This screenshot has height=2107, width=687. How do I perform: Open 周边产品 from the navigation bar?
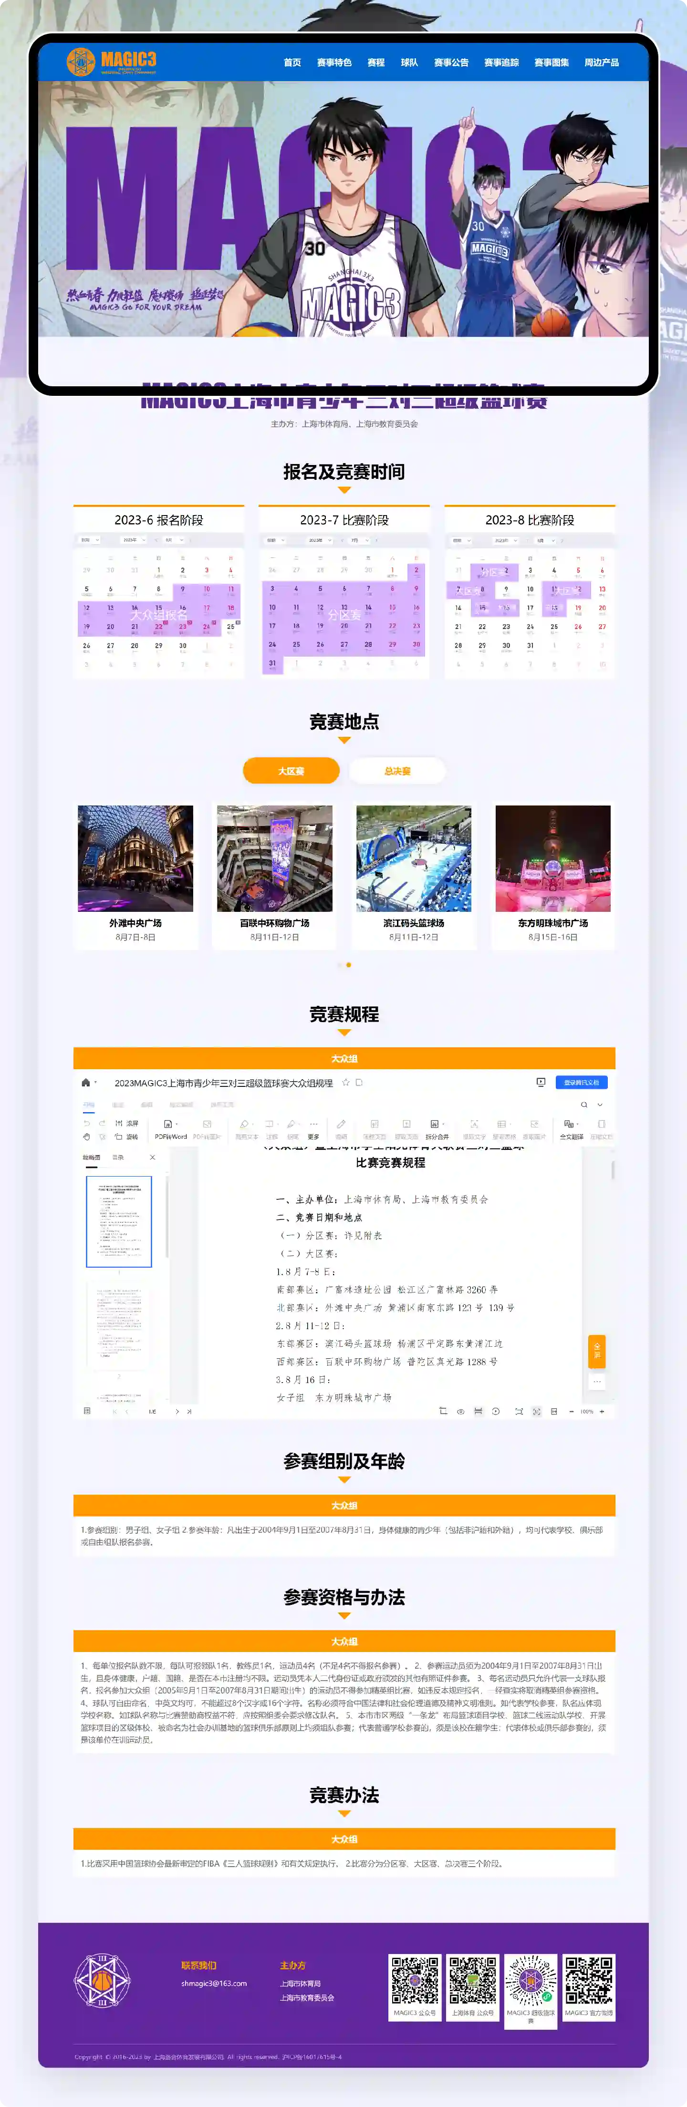(601, 62)
